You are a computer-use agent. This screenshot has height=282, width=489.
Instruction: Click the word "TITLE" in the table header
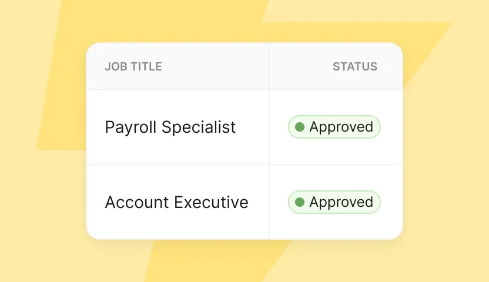[146, 66]
